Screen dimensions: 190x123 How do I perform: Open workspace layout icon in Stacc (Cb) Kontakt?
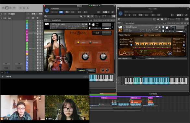(x=162, y=19)
